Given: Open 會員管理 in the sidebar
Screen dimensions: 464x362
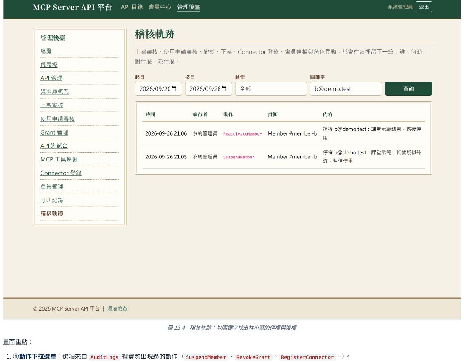Looking at the screenshot, I should (52, 187).
